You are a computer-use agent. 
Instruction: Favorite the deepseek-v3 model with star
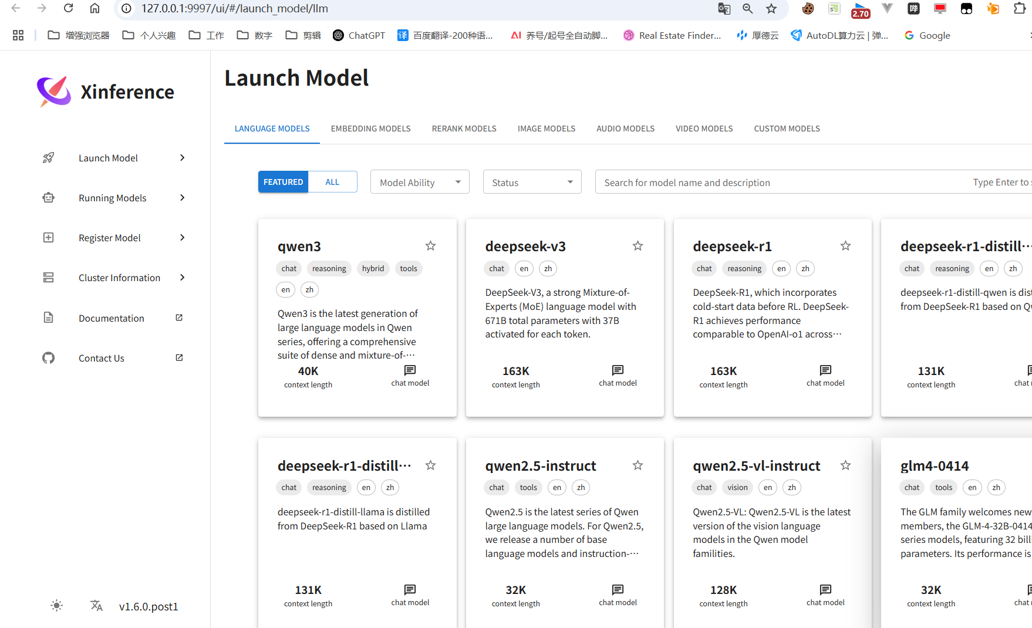coord(638,246)
